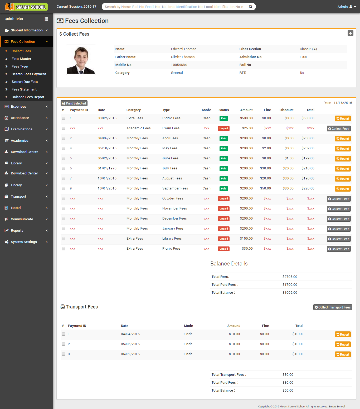360x409 pixels.
Task: Click the Attendance calendar icon
Action: click(6, 118)
